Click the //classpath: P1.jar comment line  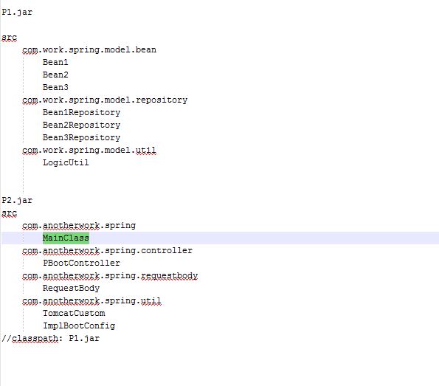pyautogui.click(x=51, y=339)
